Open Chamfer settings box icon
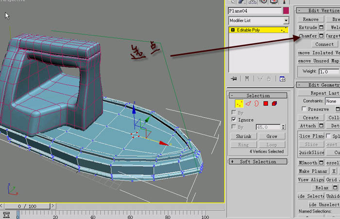340x219 pixels. (322, 35)
